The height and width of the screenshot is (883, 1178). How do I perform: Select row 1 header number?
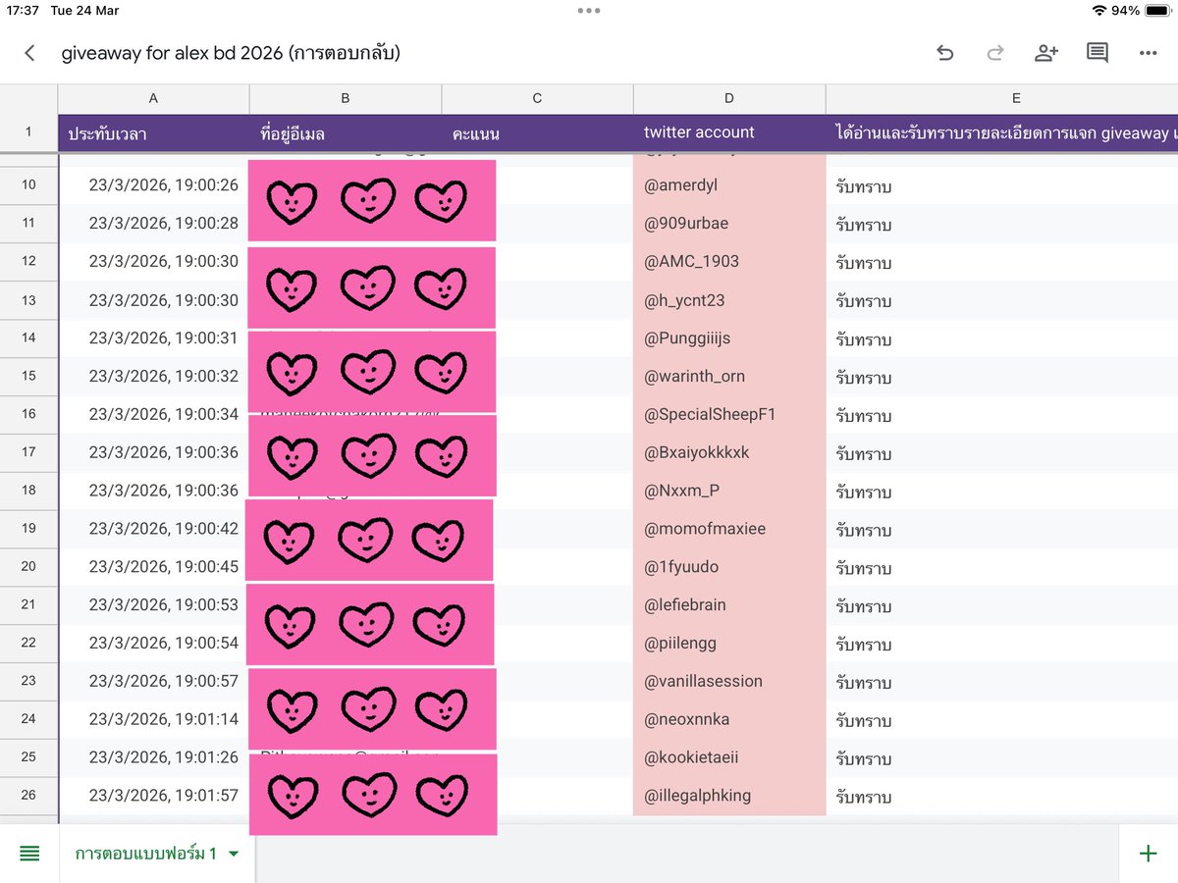(28, 132)
